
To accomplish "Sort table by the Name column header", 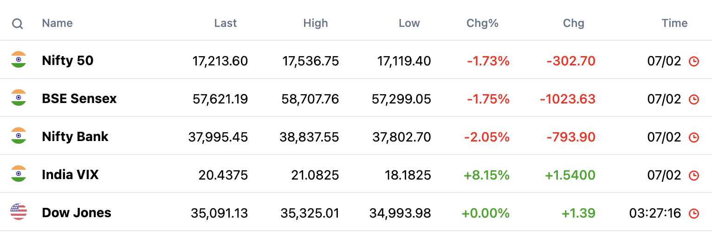I will tap(57, 23).
